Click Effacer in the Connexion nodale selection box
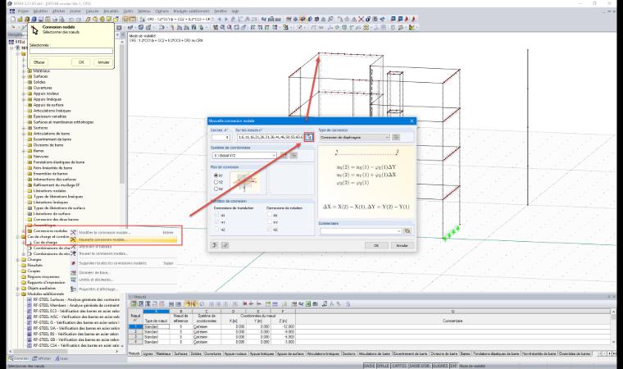This screenshot has height=369, width=623. click(39, 62)
